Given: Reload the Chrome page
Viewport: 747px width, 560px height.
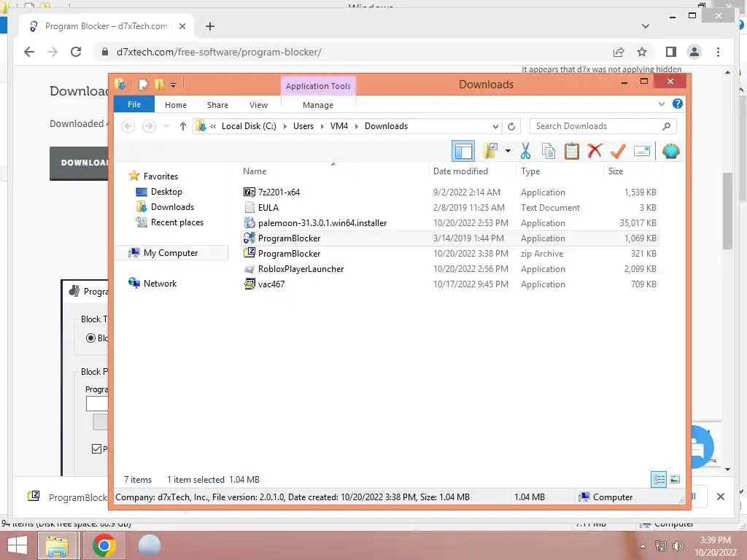Looking at the screenshot, I should pos(76,52).
